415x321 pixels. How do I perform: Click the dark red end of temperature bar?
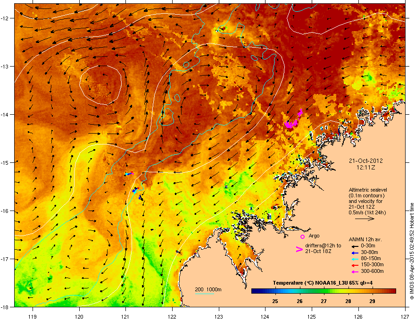coord(393,291)
